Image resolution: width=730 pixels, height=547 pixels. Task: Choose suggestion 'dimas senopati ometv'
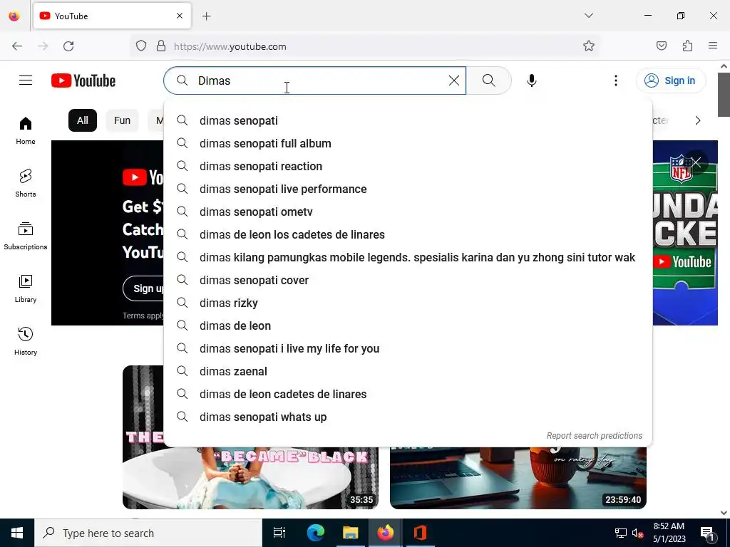tap(408, 212)
